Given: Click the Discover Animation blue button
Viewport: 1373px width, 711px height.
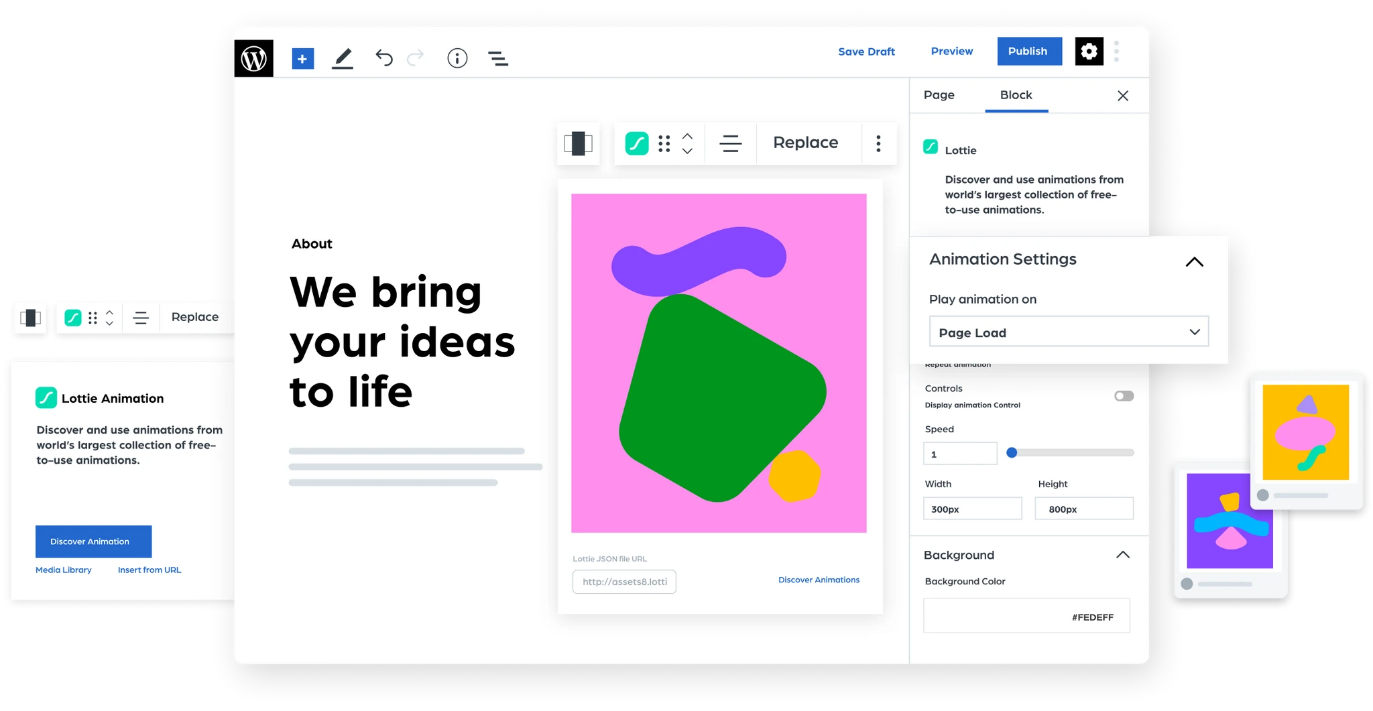Looking at the screenshot, I should [93, 541].
